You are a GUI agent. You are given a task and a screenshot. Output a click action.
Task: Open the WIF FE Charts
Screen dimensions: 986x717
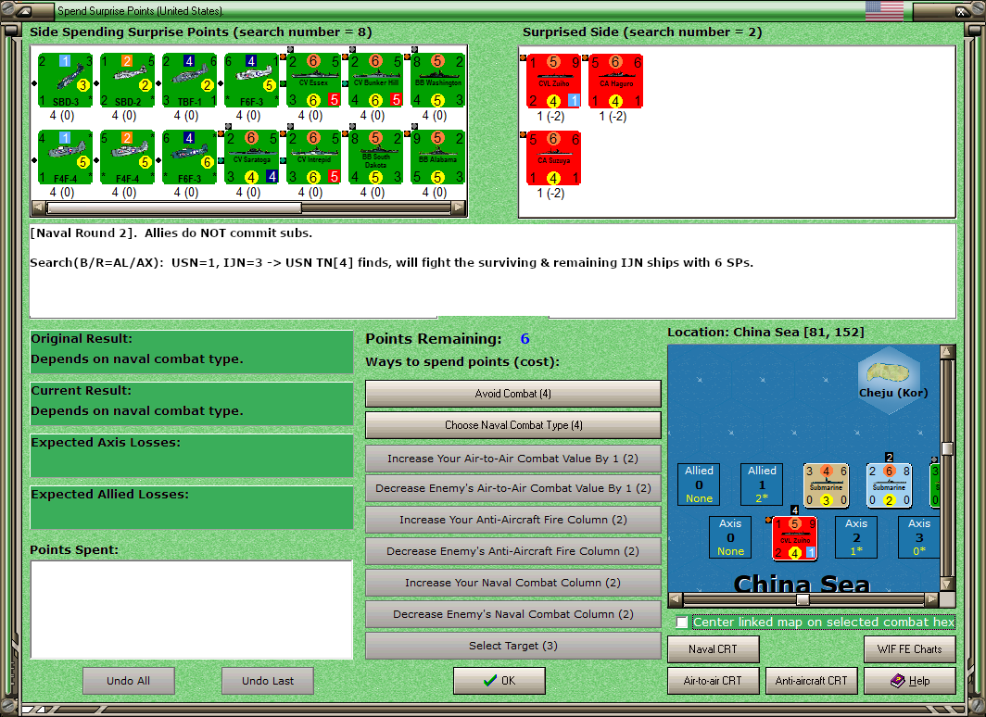coord(910,649)
